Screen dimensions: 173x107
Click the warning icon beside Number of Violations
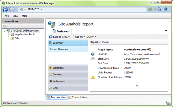[93, 77]
